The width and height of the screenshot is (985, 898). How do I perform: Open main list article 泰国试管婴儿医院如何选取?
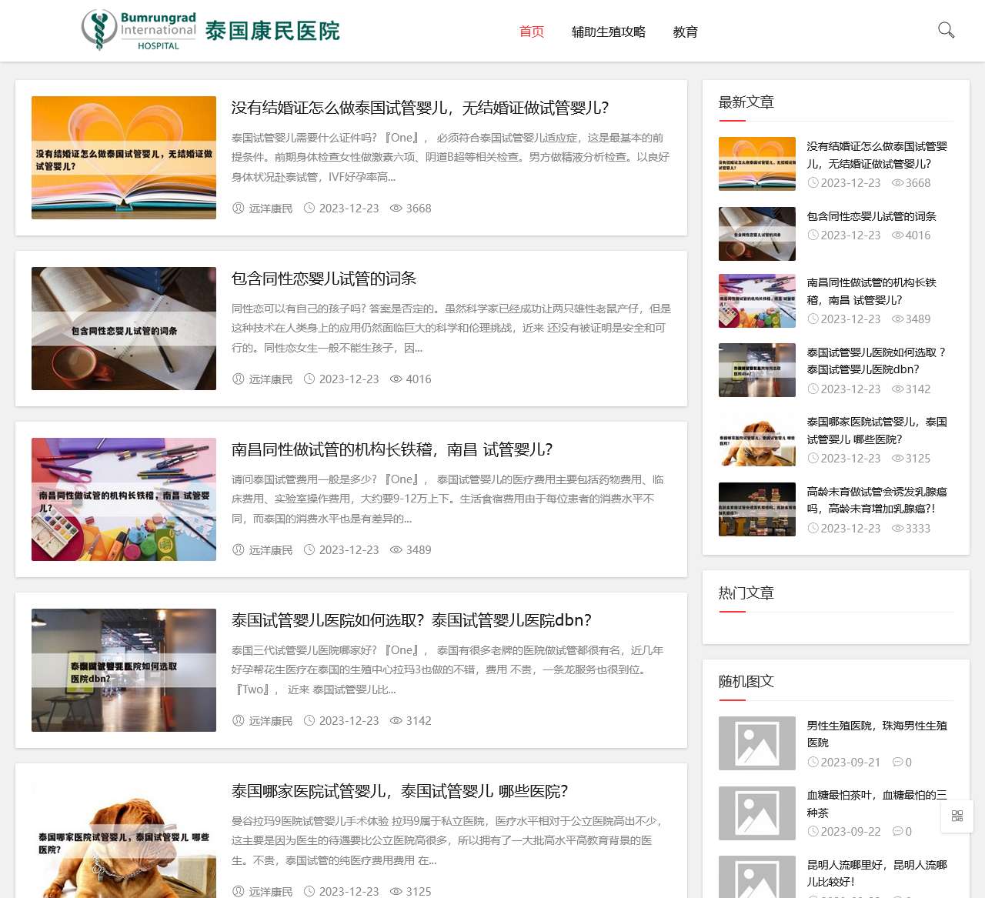click(412, 620)
